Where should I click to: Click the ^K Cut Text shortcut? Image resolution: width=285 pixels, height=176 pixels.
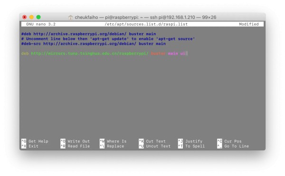point(152,141)
